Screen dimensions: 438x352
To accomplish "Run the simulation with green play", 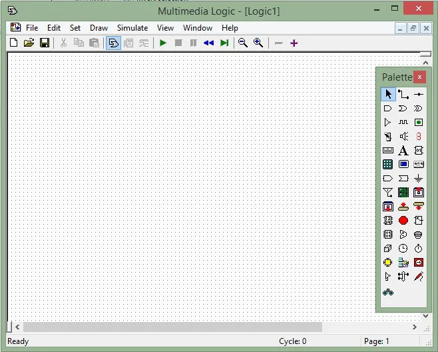I will coord(163,43).
